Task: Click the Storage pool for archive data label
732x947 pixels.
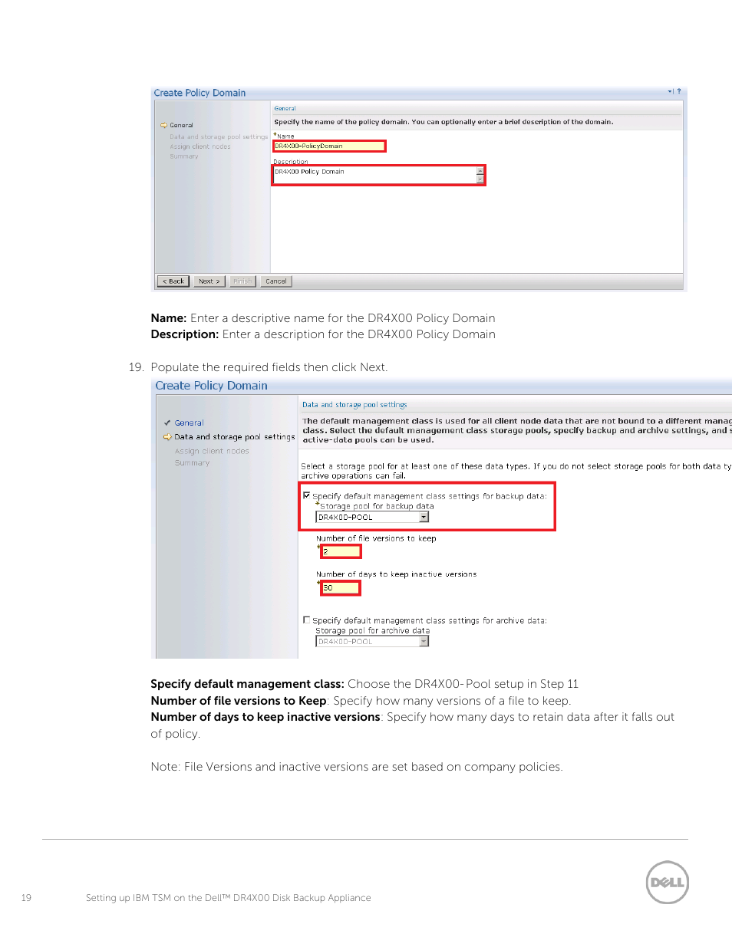Action: pos(373,631)
